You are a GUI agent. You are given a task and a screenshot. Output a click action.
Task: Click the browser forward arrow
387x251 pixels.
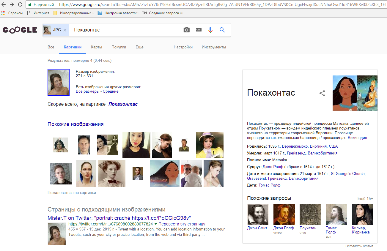pyautogui.click(x=12, y=4)
